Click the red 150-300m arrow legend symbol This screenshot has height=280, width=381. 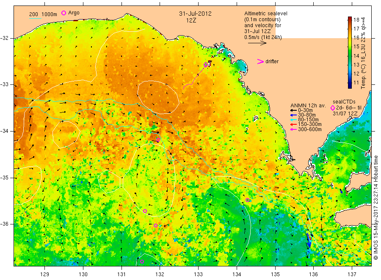tap(293, 125)
